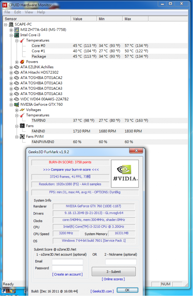Click the thermometer icon under GeForce GTX 760
This screenshot has height=296, width=193.
pos(22,115)
